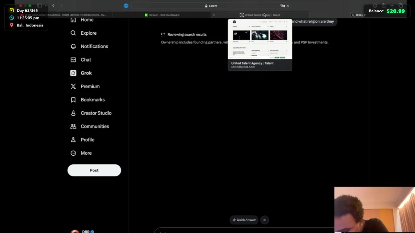
Task: Open the Notifications link text
Action: 94,46
